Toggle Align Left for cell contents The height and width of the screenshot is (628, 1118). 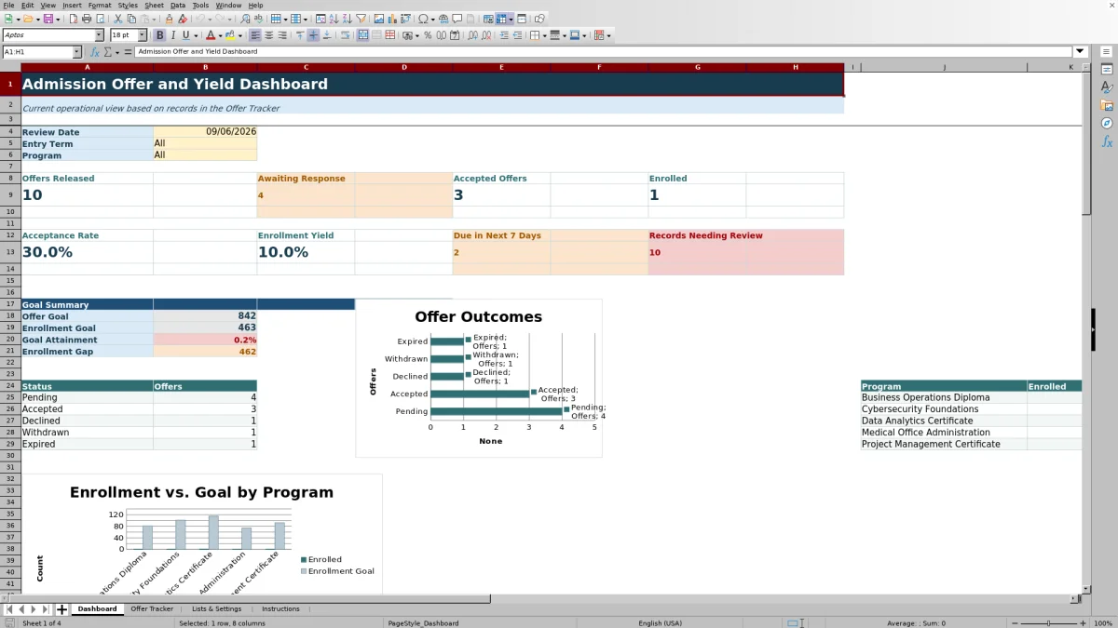pyautogui.click(x=256, y=35)
